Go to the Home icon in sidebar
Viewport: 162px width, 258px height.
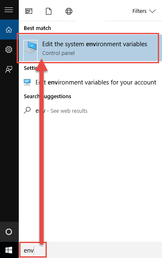coord(9,30)
